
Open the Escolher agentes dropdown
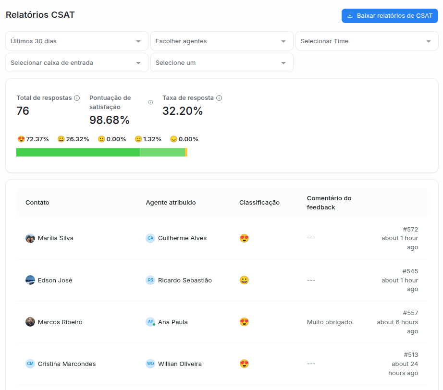[221, 41]
